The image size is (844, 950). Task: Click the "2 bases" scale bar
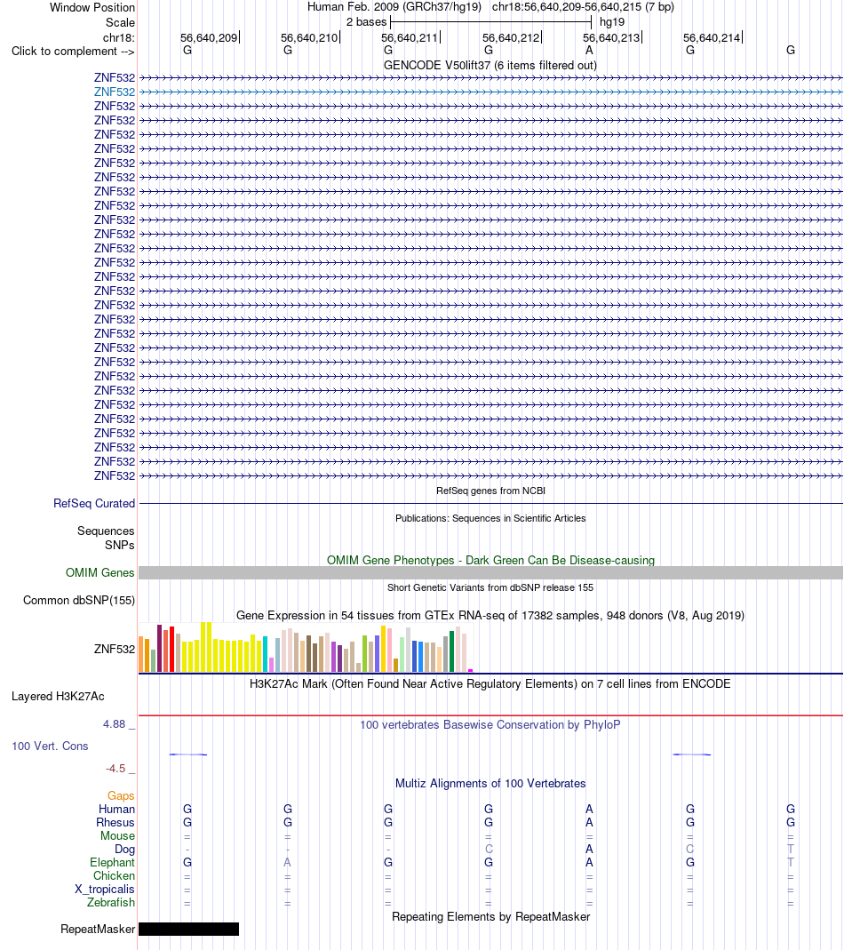490,22
